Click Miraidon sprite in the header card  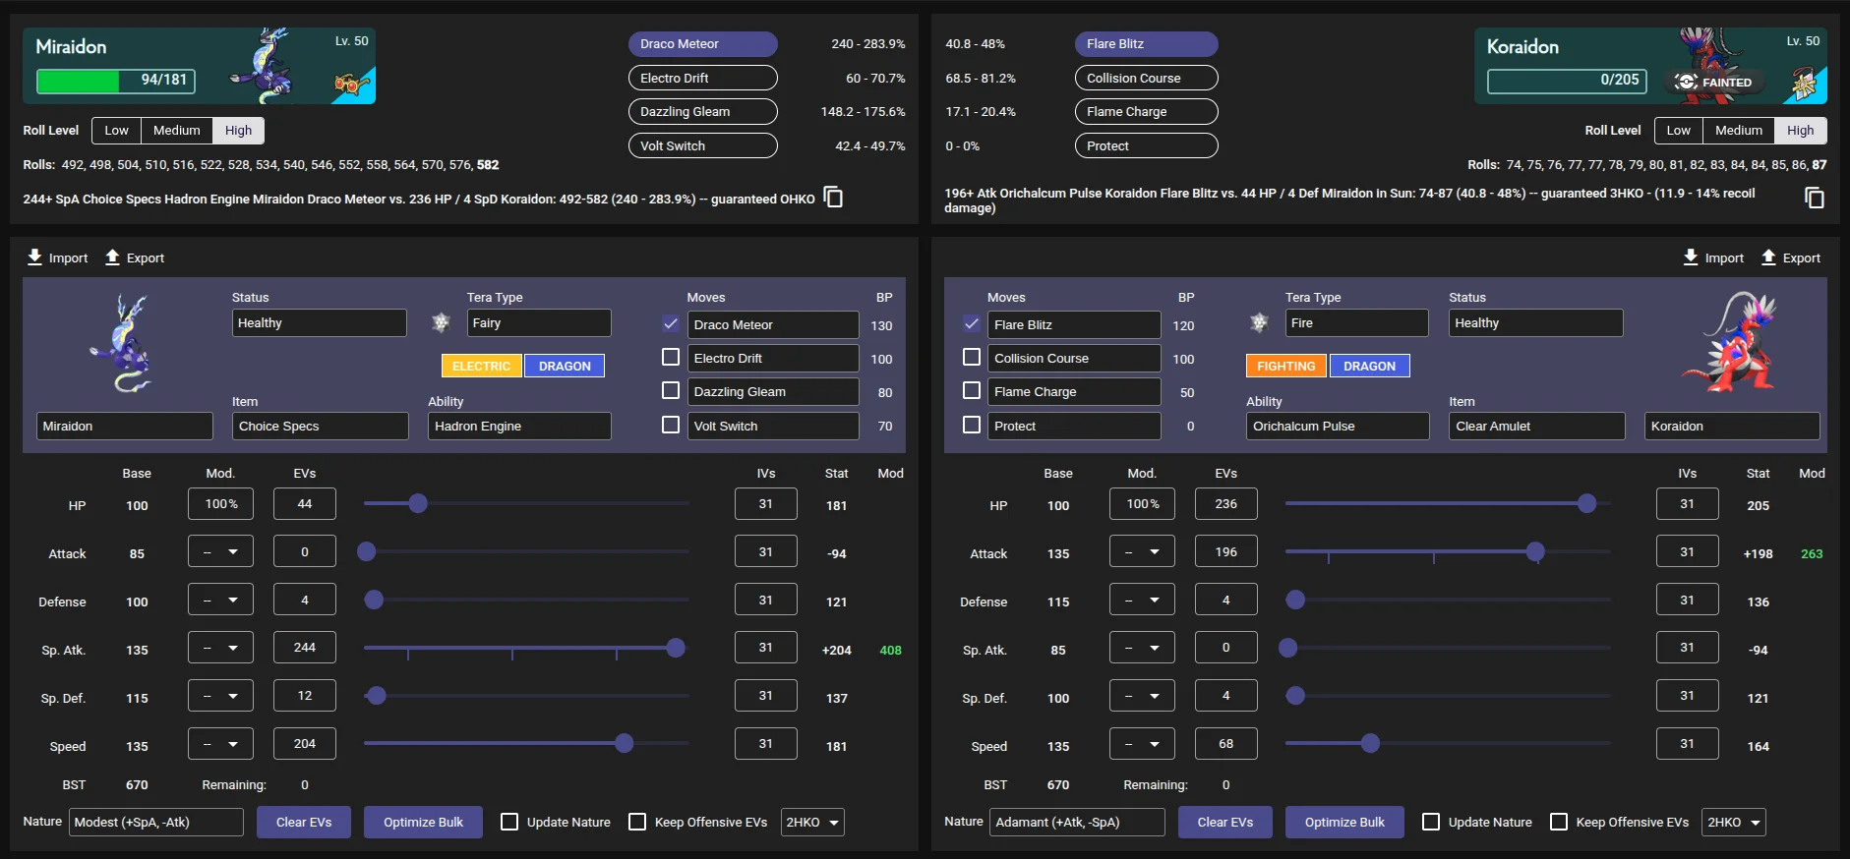pyautogui.click(x=264, y=65)
